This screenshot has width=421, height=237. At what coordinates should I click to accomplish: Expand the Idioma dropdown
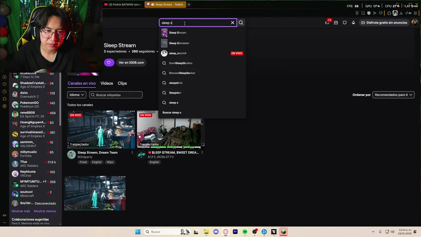point(77,95)
